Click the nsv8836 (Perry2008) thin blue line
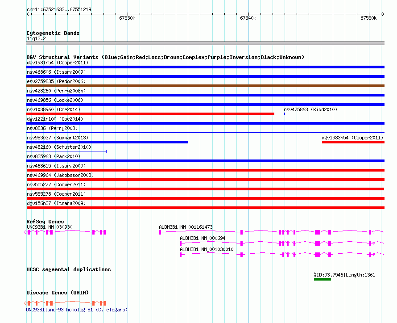 click(205, 132)
